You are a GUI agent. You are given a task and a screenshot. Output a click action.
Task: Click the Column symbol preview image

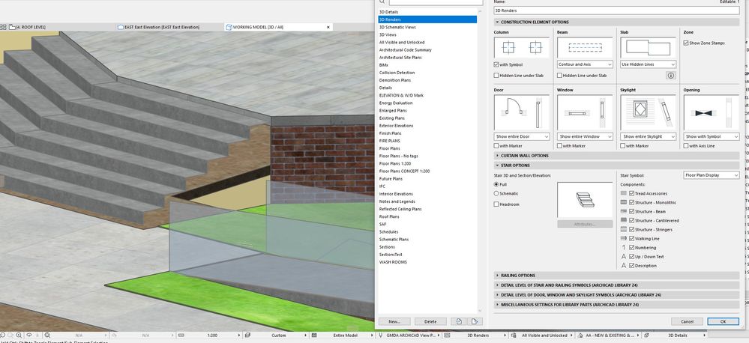[523, 48]
